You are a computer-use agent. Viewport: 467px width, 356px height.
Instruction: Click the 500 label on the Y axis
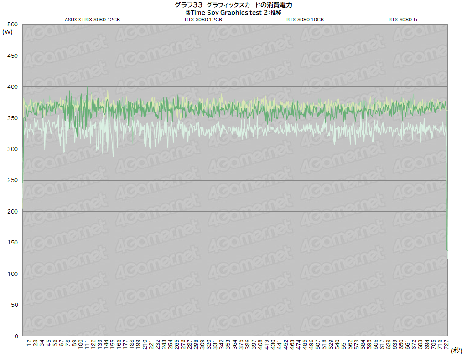pyautogui.click(x=13, y=25)
